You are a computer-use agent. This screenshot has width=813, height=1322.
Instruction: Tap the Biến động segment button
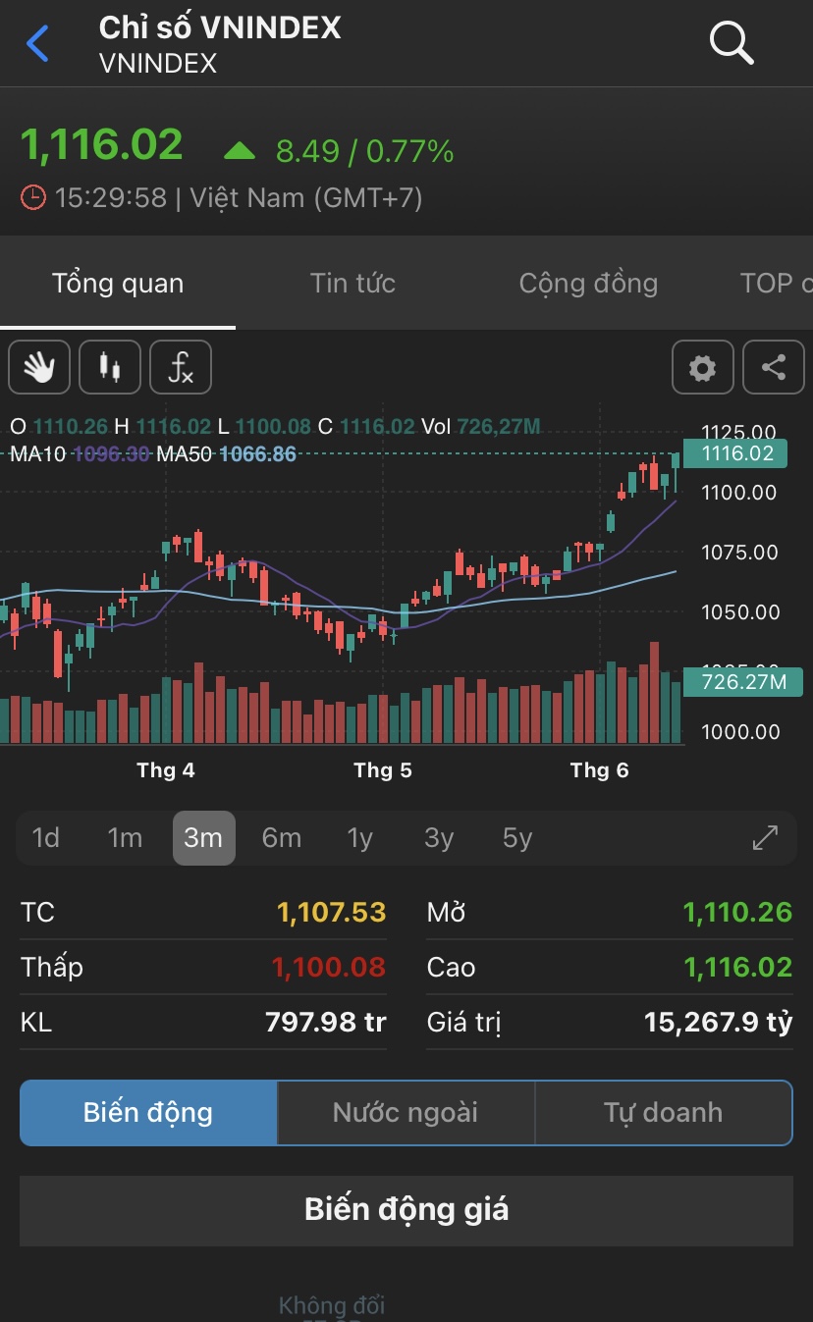coord(148,1113)
